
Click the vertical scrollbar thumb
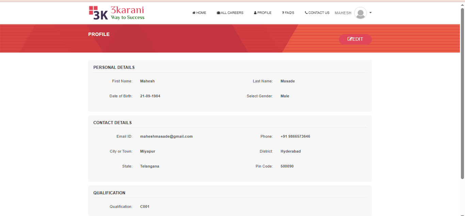462,92
